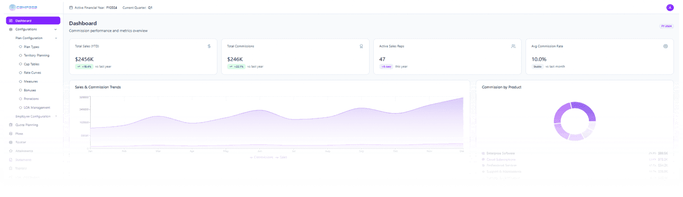
Task: Click the Dashboard grid icon in sidebar
Action: [x=11, y=21]
